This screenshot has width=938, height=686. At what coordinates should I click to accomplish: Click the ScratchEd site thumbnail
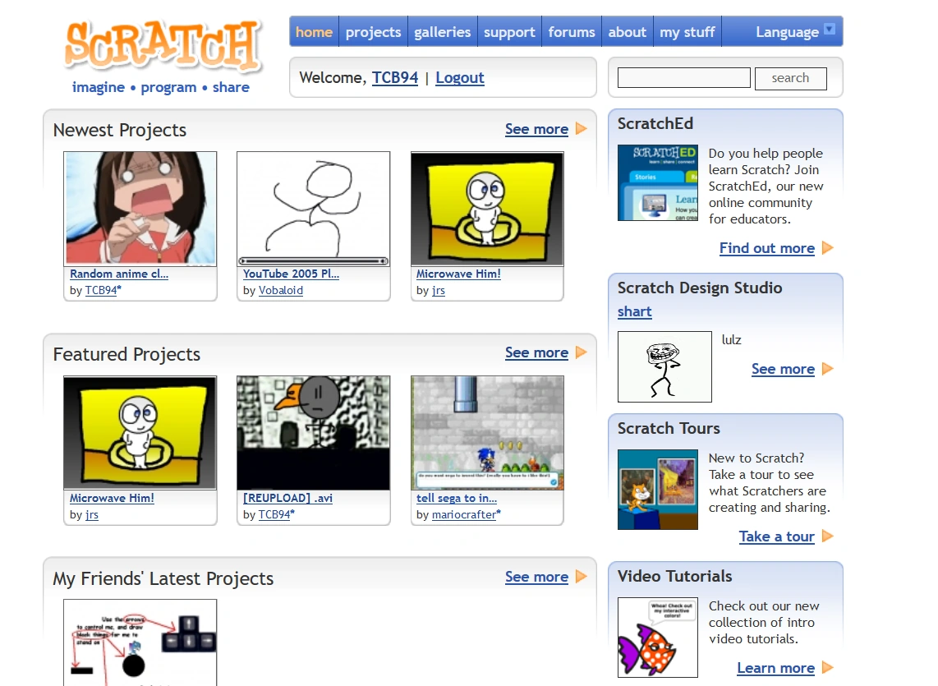(x=657, y=182)
